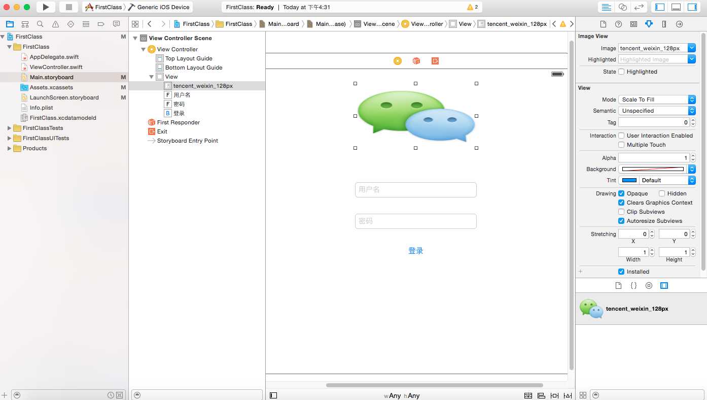Show the File inspector
This screenshot has height=400, width=707.
(x=603, y=24)
